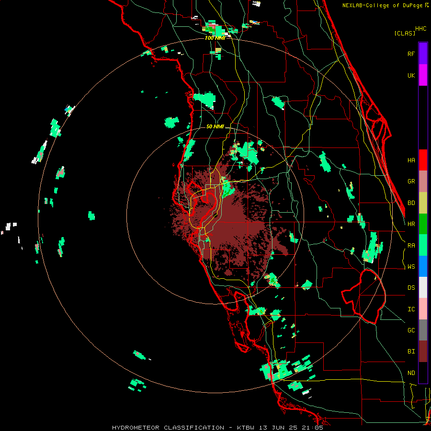Click the RF legend label
Viewport: 431px width, 431px height.
[x=411, y=54]
